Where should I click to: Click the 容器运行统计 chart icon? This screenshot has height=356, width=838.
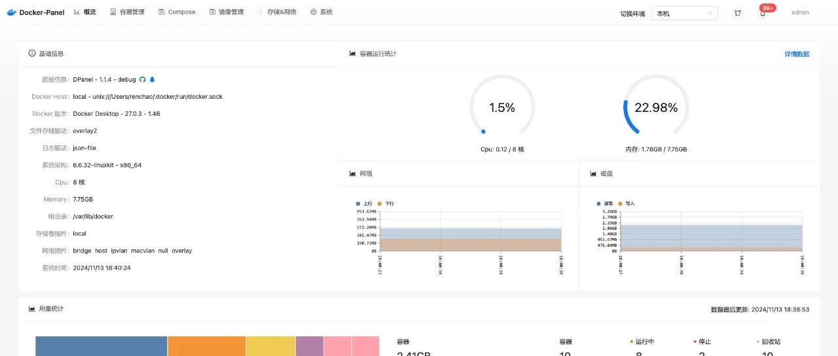[353, 54]
